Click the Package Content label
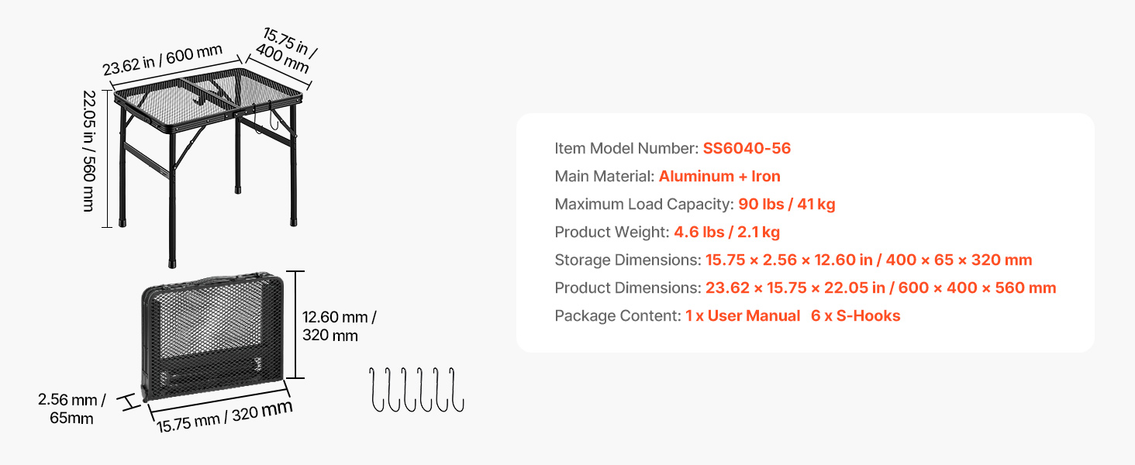This screenshot has width=1135, height=465. tap(618, 315)
